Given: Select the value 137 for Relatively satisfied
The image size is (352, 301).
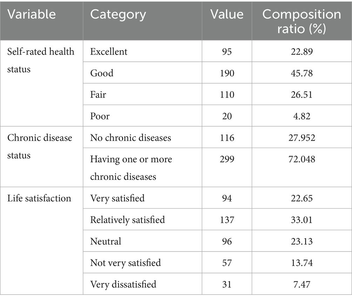Looking at the screenshot, I should [227, 220].
